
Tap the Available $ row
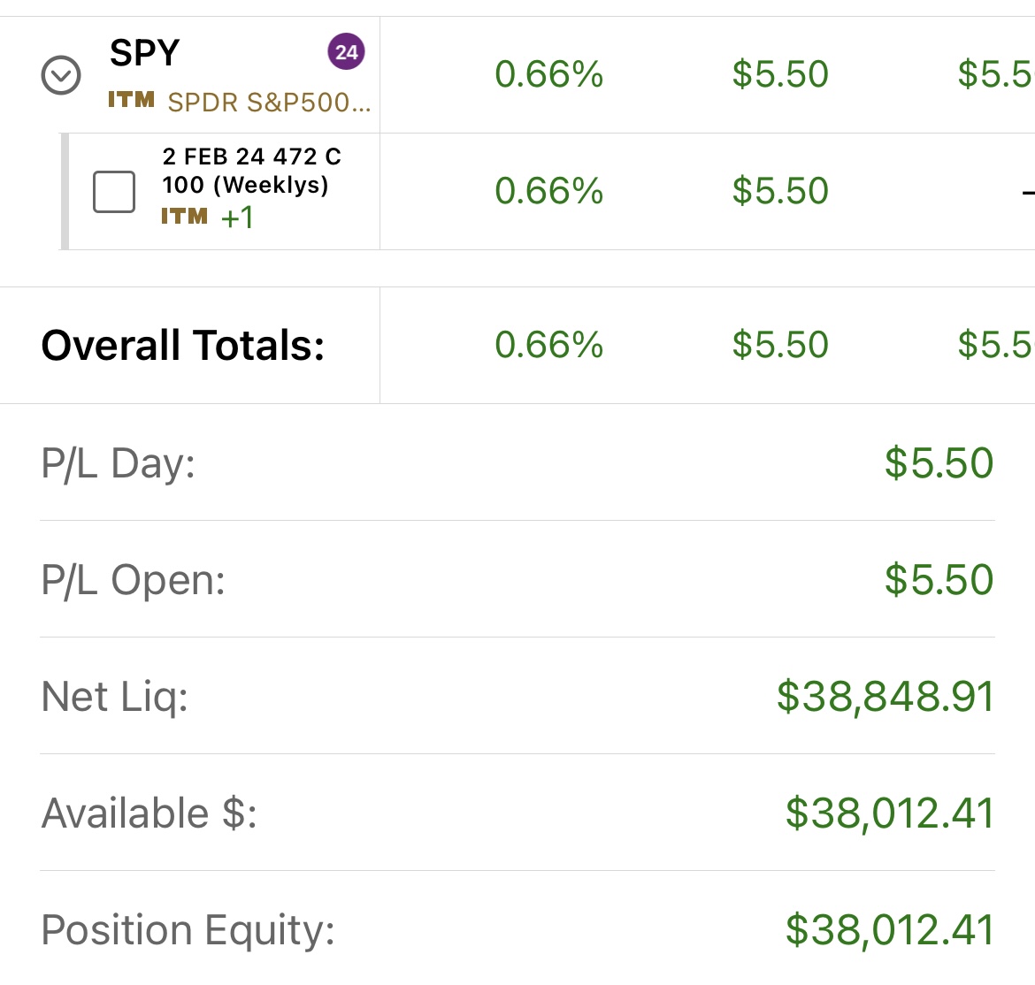coord(517,813)
